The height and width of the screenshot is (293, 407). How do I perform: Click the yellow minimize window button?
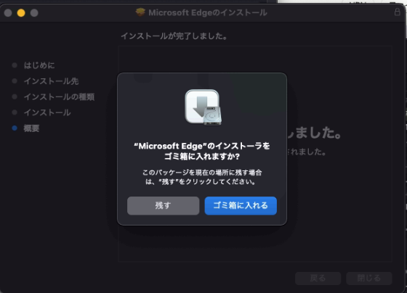click(21, 13)
